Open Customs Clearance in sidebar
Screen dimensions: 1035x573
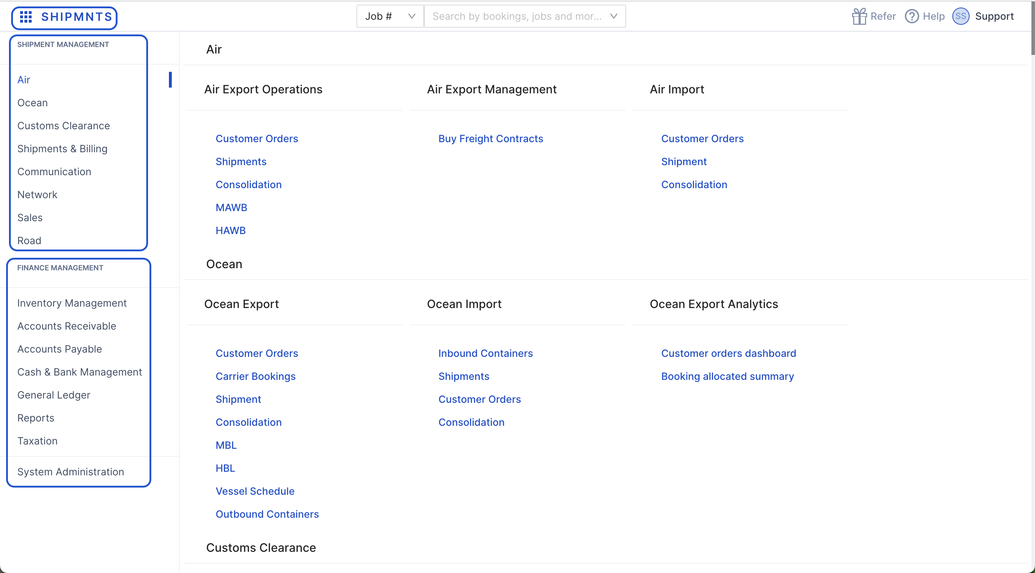coord(64,126)
